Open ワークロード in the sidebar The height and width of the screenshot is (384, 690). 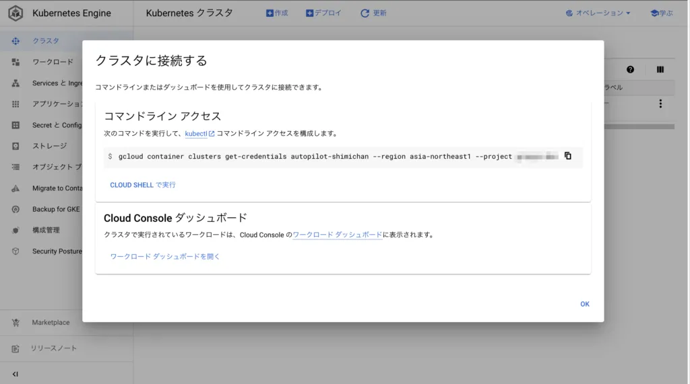tap(53, 62)
